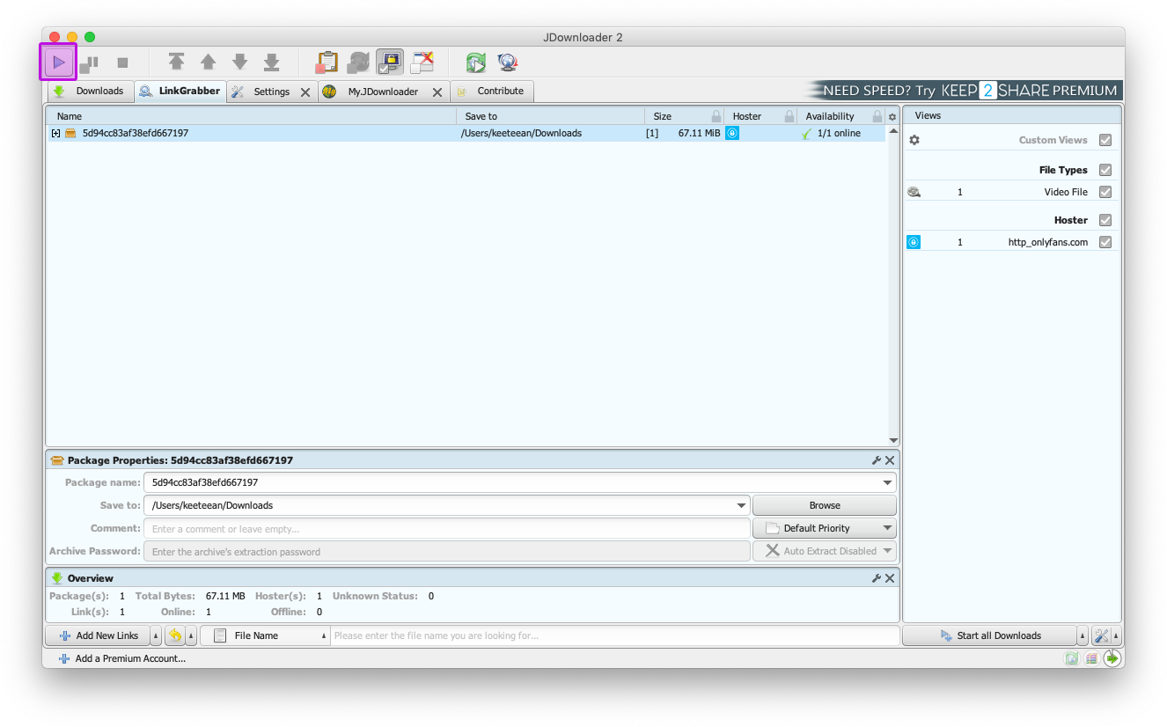Close the Overview panel
Viewport: 1167px width, 727px height.
(x=890, y=578)
